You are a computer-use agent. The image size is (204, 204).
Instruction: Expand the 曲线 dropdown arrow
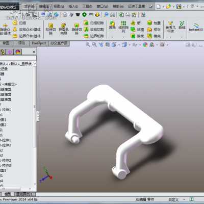coord(182,37)
